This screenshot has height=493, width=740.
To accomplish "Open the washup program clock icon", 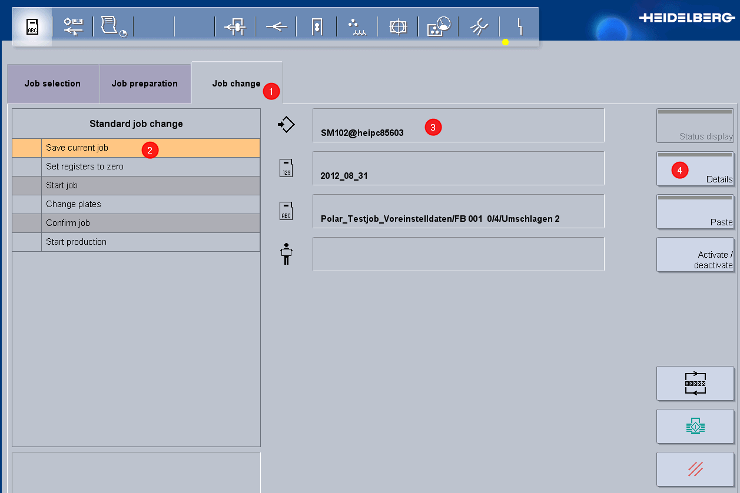I will (x=438, y=26).
